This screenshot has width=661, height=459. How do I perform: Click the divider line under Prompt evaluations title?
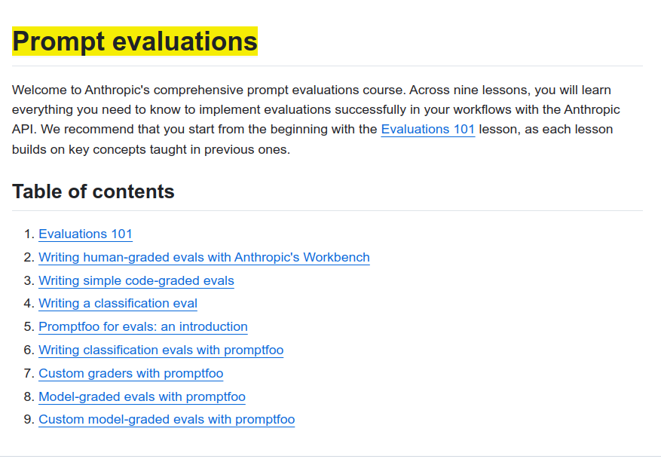tap(327, 66)
